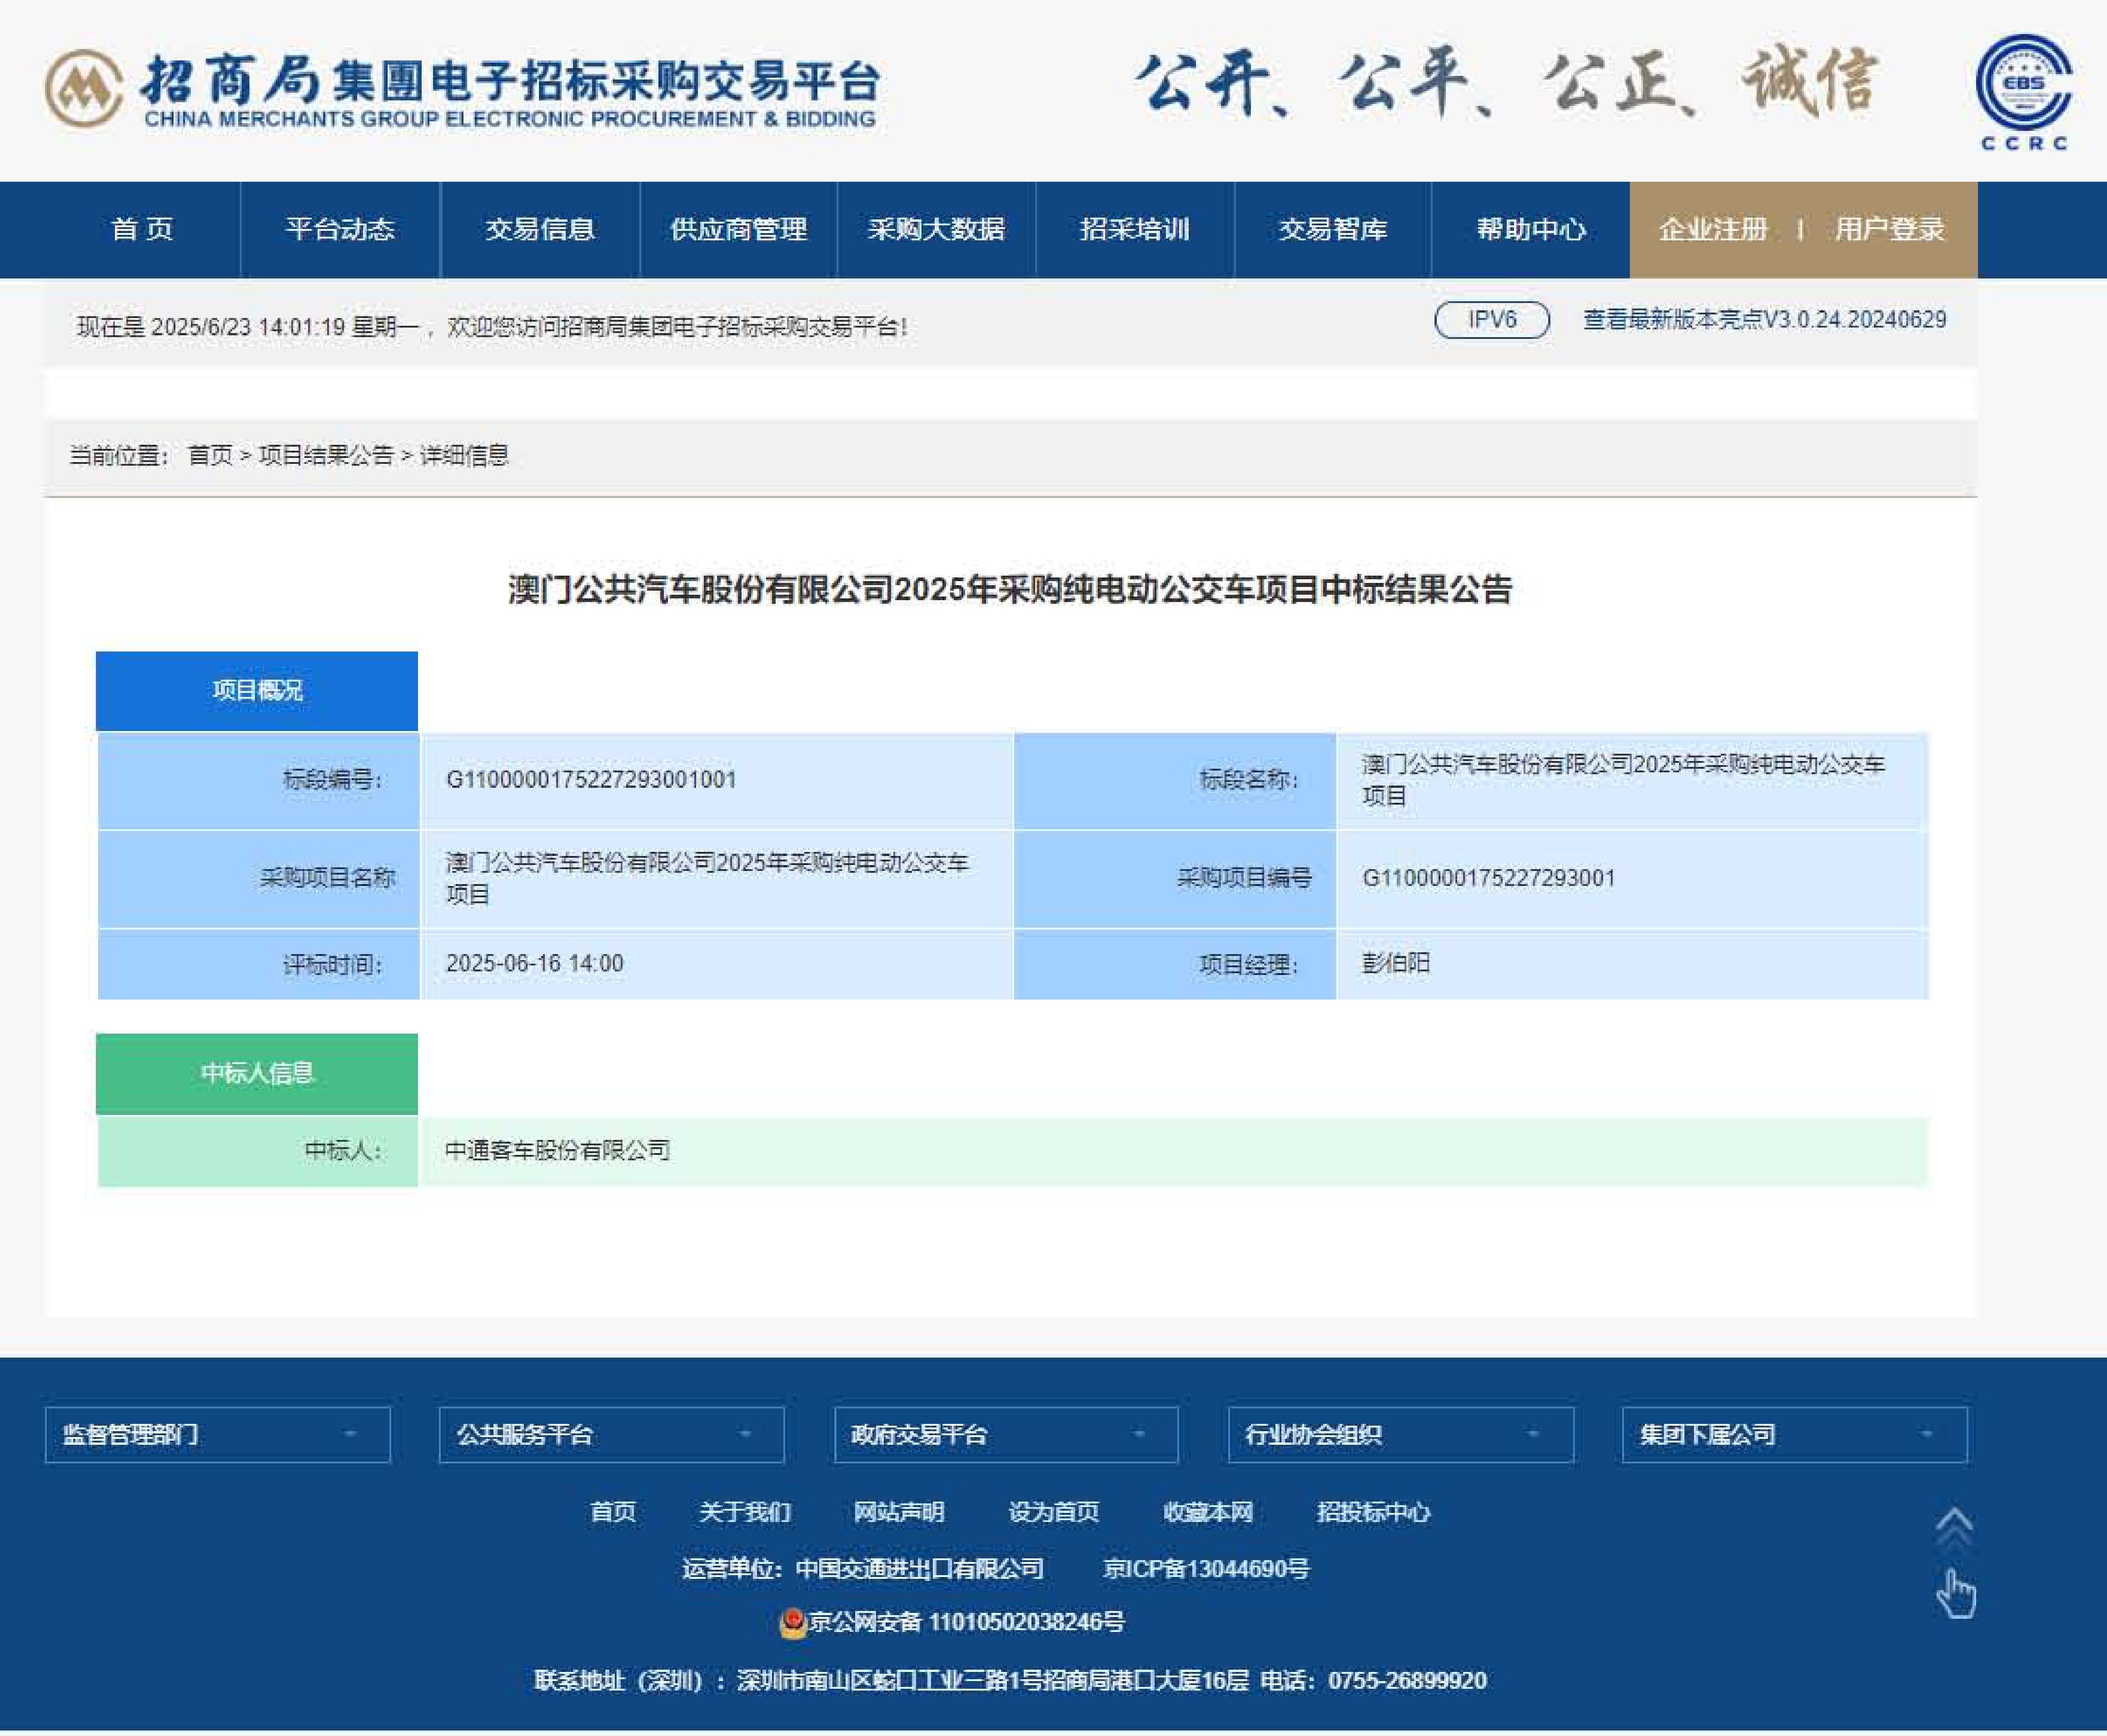Expand the 政府交易平台 dropdown
Viewport: 2107px width, 1736px height.
pyautogui.click(x=1006, y=1435)
